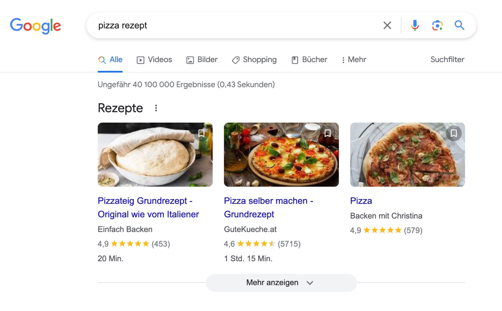Expand recipes with Mehr anzeigen

point(281,283)
